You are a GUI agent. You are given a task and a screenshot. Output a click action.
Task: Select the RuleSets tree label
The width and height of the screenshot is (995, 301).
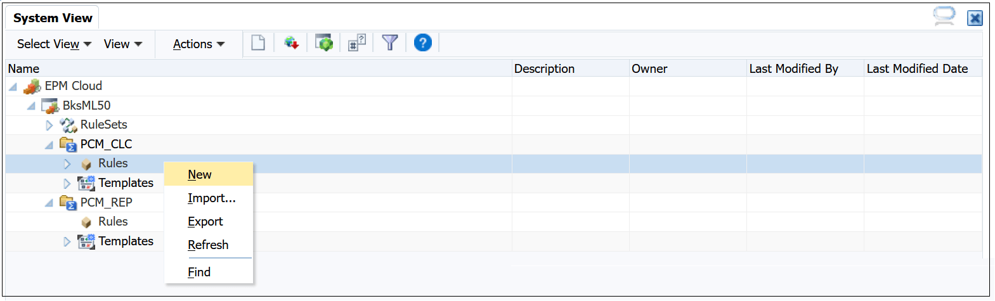point(103,124)
